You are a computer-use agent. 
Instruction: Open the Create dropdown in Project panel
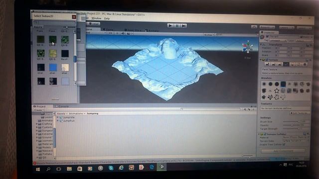point(38,110)
